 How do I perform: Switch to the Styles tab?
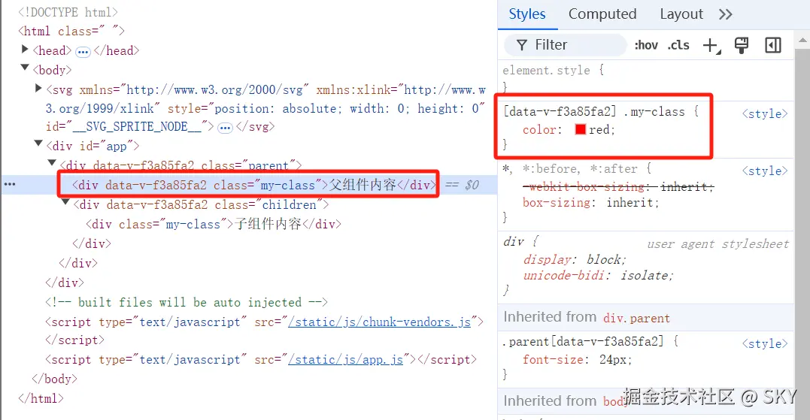coord(527,14)
